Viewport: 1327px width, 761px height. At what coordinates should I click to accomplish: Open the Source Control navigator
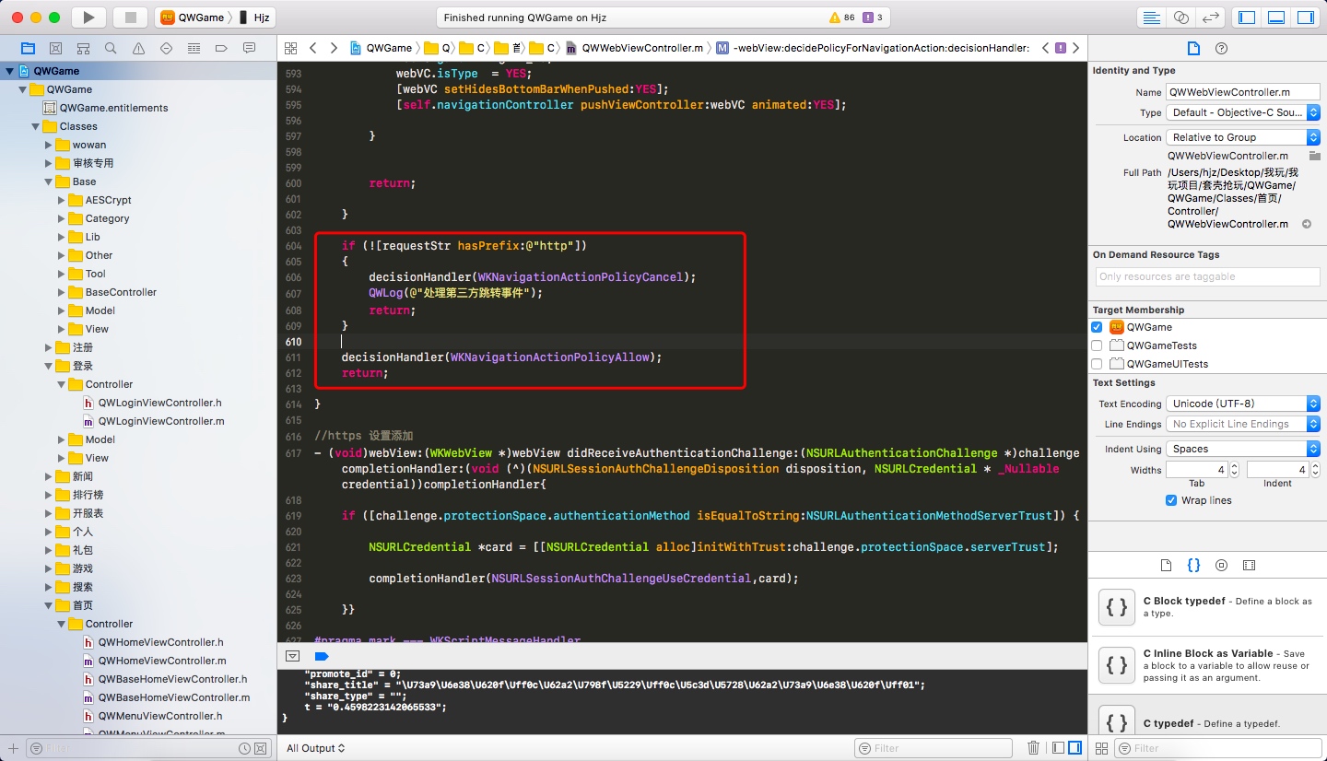(55, 48)
